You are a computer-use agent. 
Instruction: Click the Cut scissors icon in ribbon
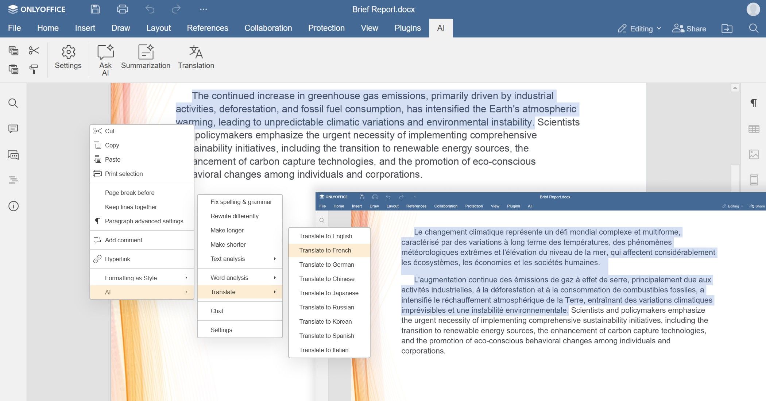pyautogui.click(x=34, y=51)
